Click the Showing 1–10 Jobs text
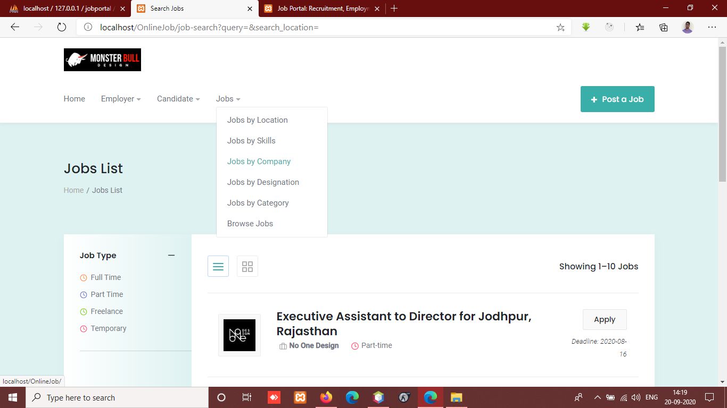This screenshot has width=727, height=408. [599, 267]
